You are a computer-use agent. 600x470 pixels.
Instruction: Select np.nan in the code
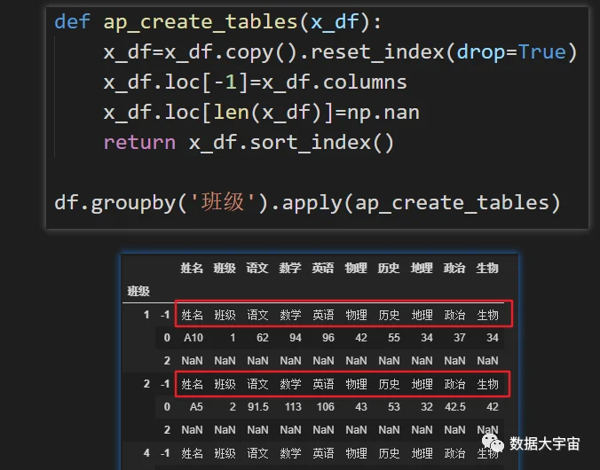click(383, 113)
